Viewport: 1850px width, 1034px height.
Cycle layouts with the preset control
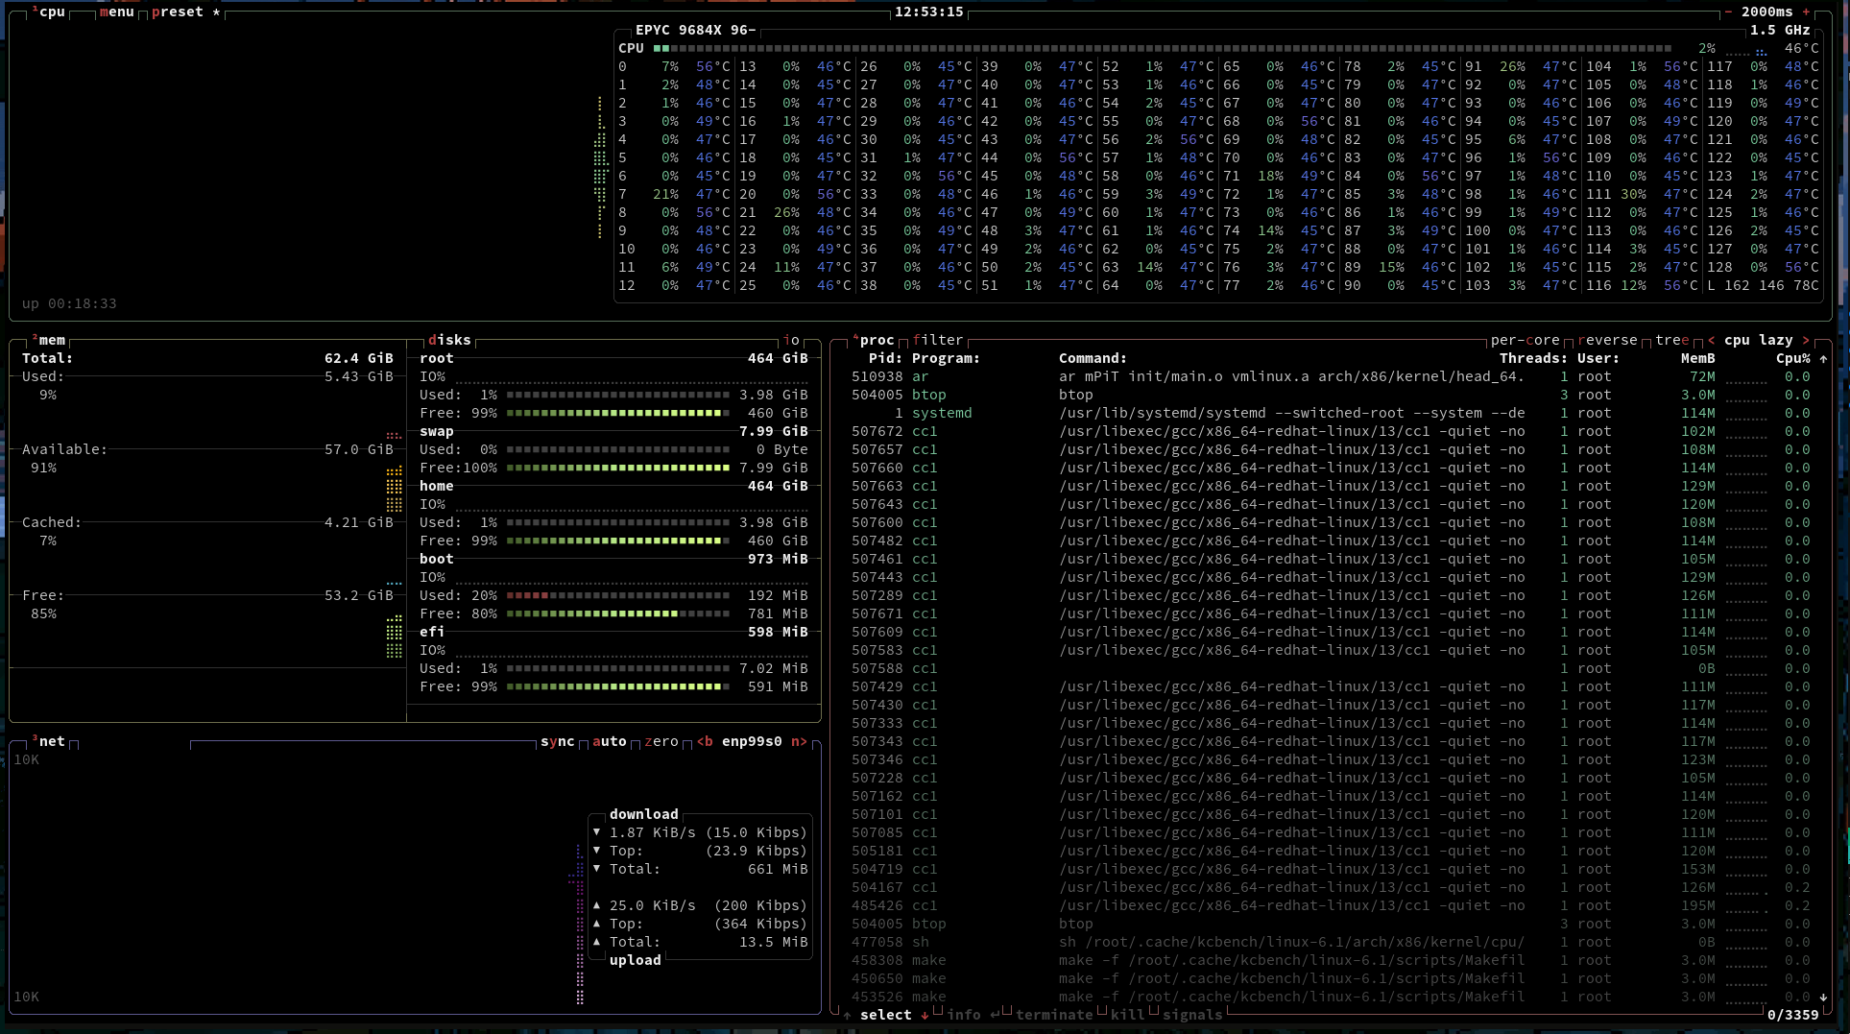178,12
